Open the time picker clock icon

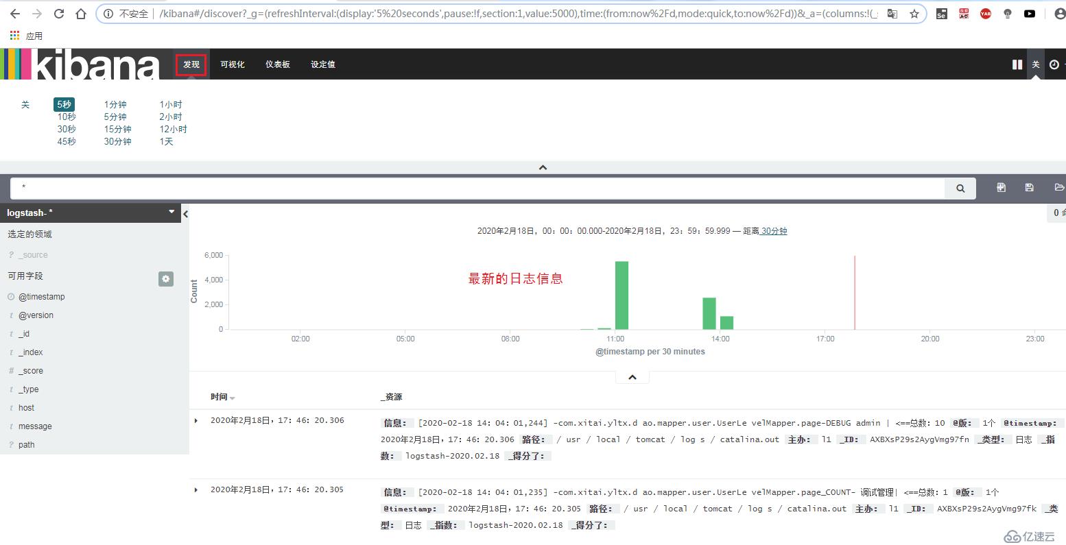click(1054, 64)
